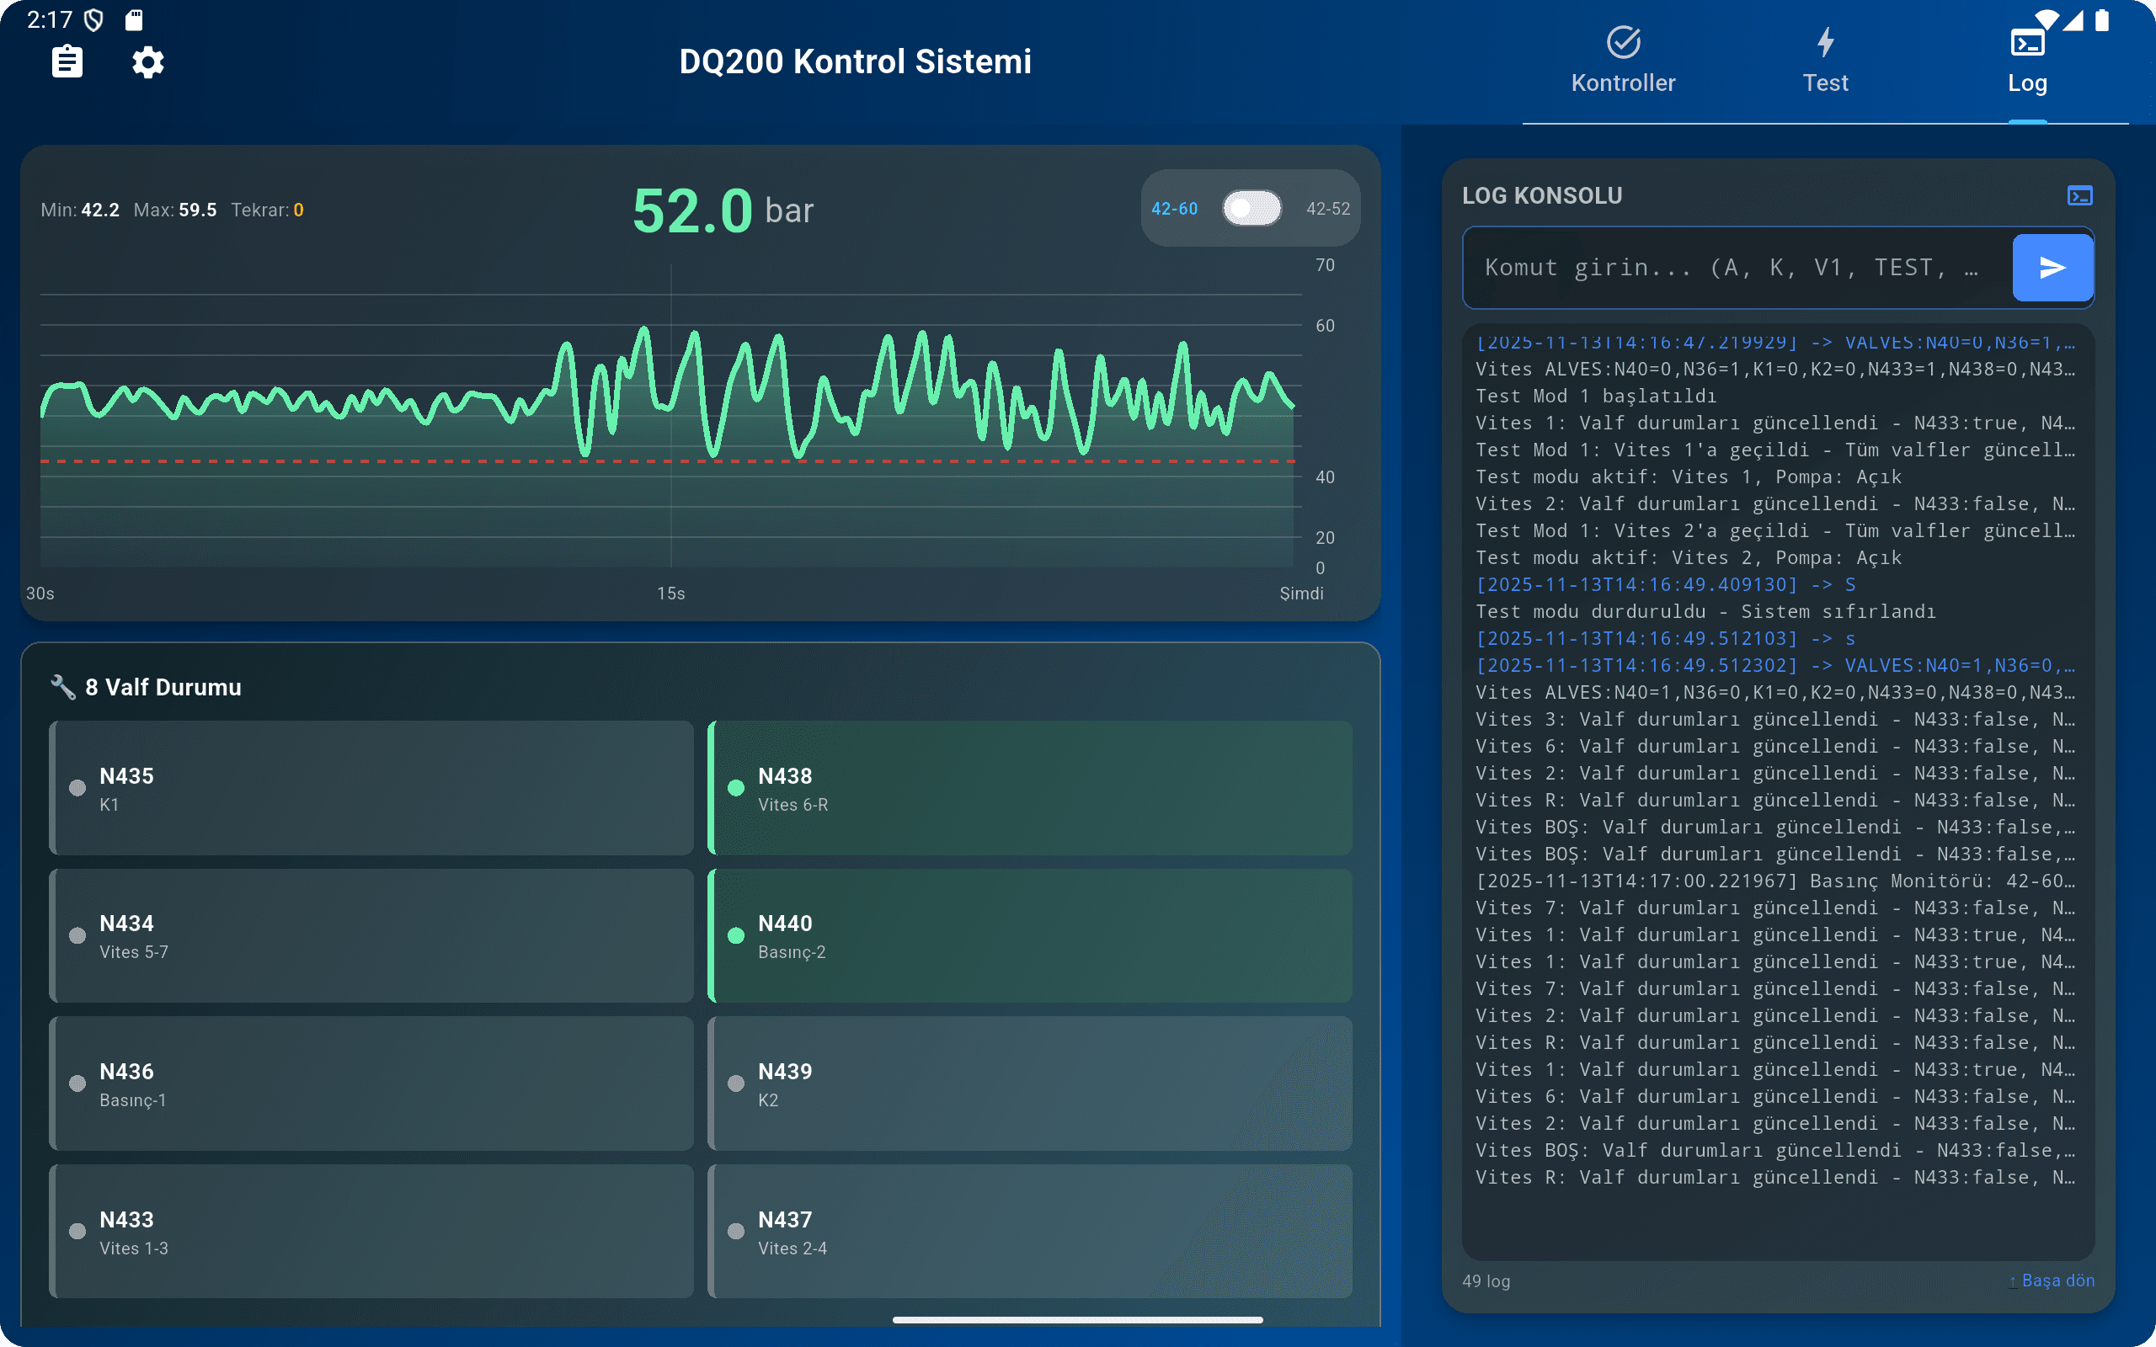The image size is (2156, 1347).
Task: Toggle the N433 Vites 1-3 valve
Action: pos(371,1231)
